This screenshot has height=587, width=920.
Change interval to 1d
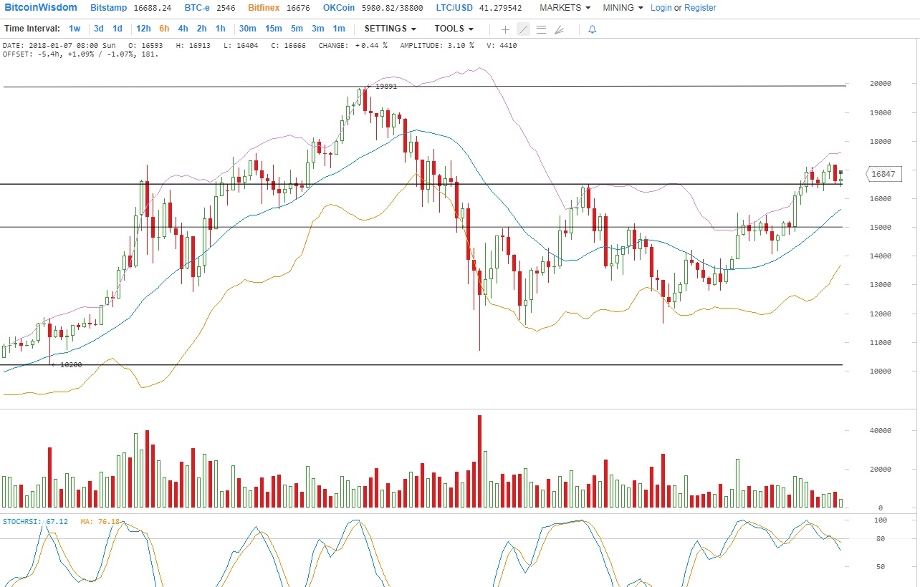tap(118, 29)
